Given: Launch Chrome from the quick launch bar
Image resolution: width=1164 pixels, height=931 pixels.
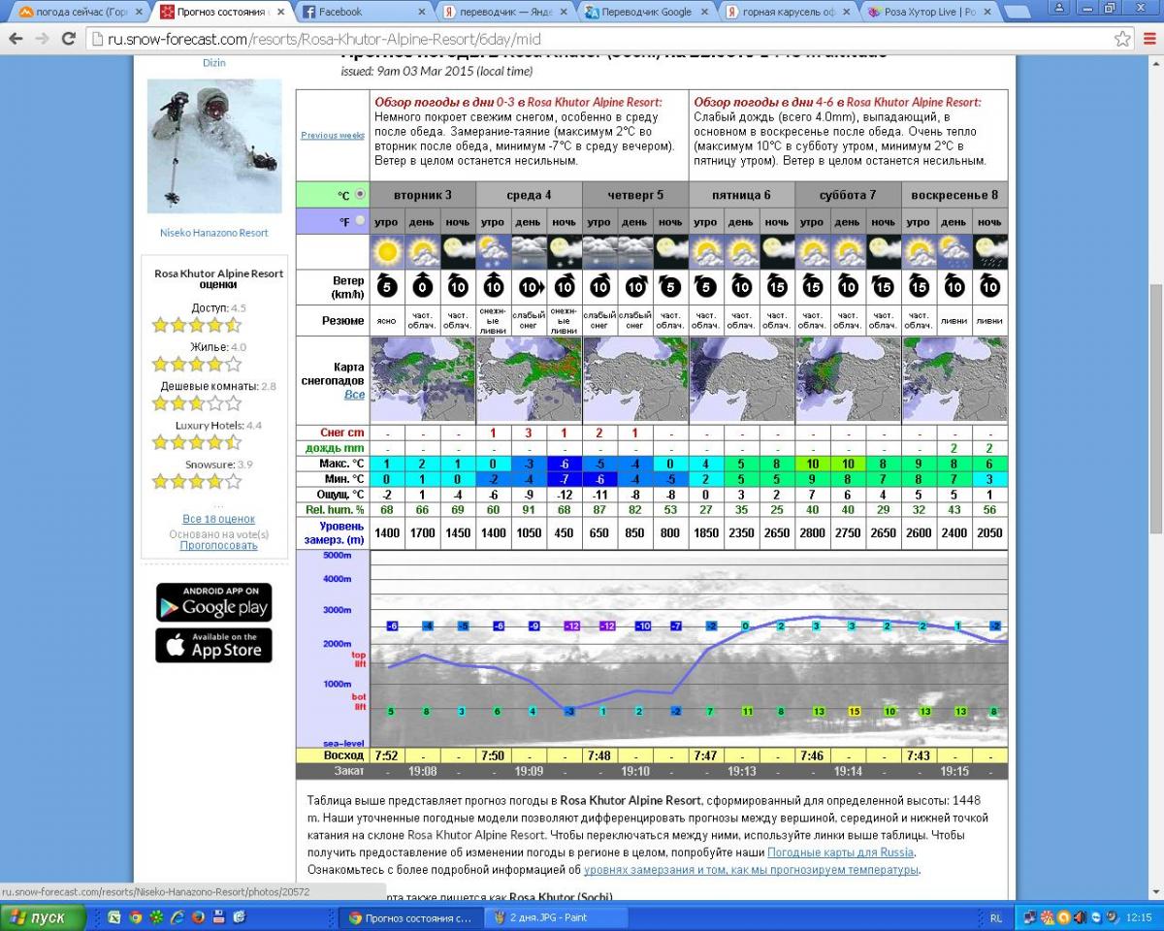Looking at the screenshot, I should click(x=136, y=916).
